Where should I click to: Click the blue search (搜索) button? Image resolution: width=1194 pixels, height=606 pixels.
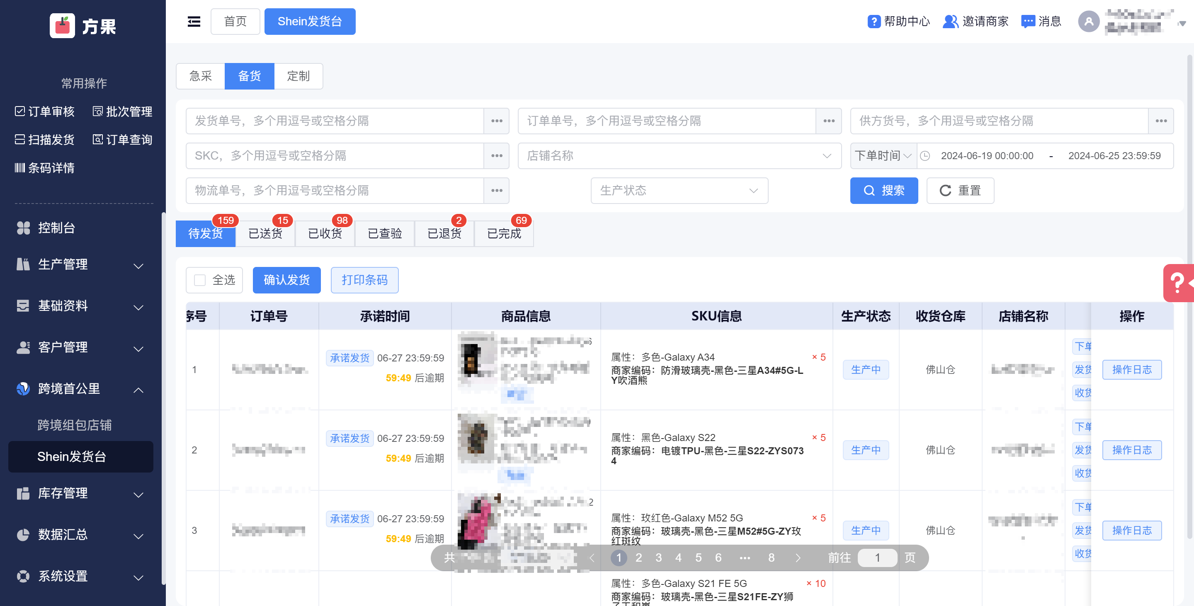point(883,190)
